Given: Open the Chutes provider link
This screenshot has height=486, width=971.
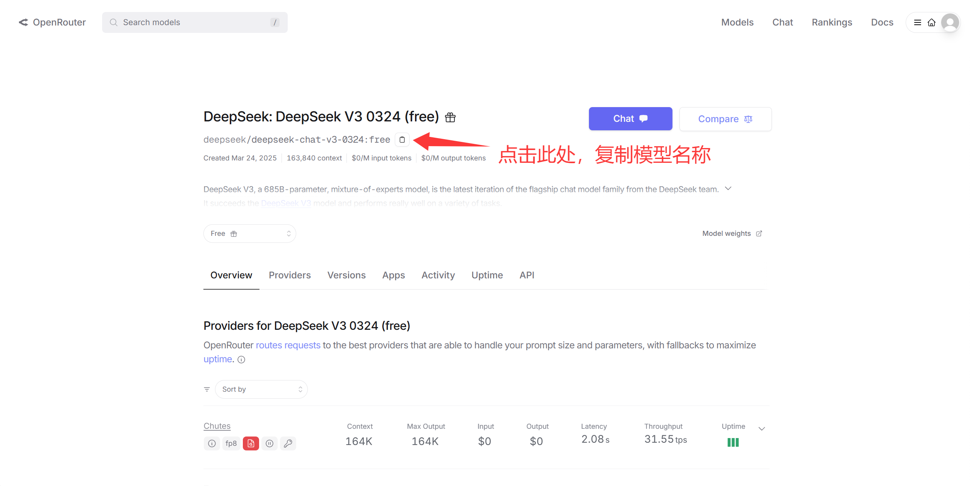Looking at the screenshot, I should click(217, 426).
